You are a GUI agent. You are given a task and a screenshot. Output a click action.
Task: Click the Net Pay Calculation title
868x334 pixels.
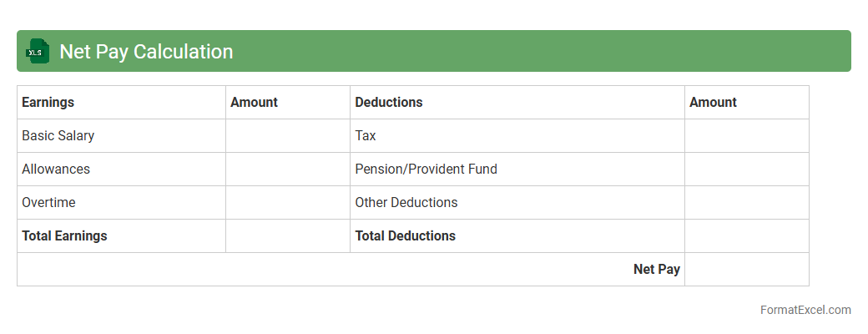coord(146,52)
